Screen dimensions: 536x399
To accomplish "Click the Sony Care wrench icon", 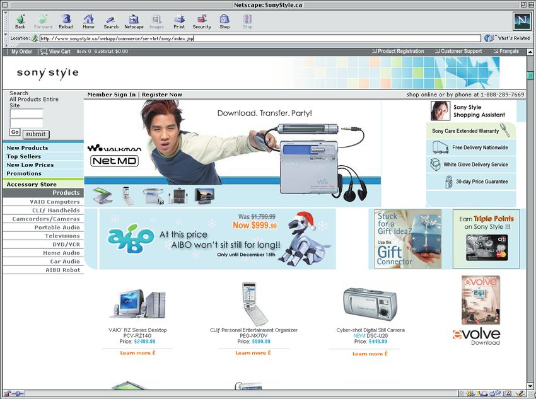I will (505, 130).
